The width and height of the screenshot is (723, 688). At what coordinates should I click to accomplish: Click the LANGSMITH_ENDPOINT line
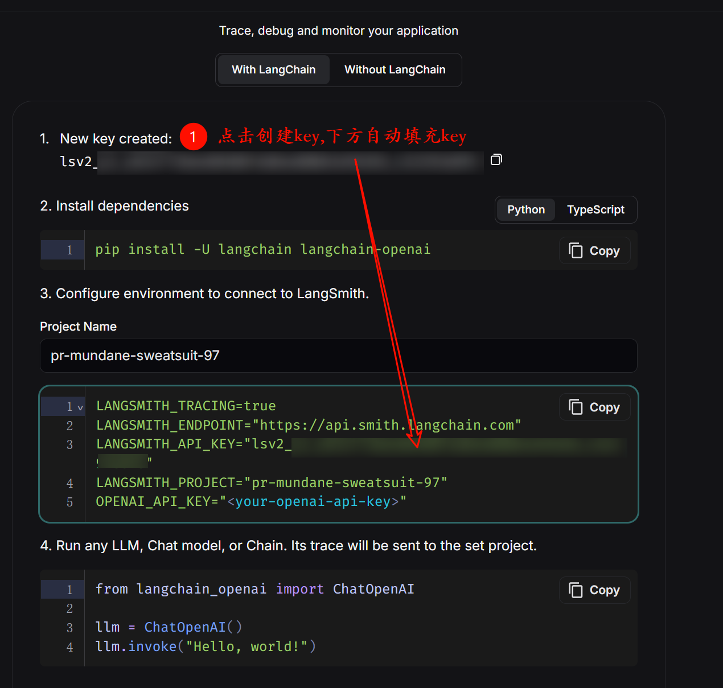(309, 426)
